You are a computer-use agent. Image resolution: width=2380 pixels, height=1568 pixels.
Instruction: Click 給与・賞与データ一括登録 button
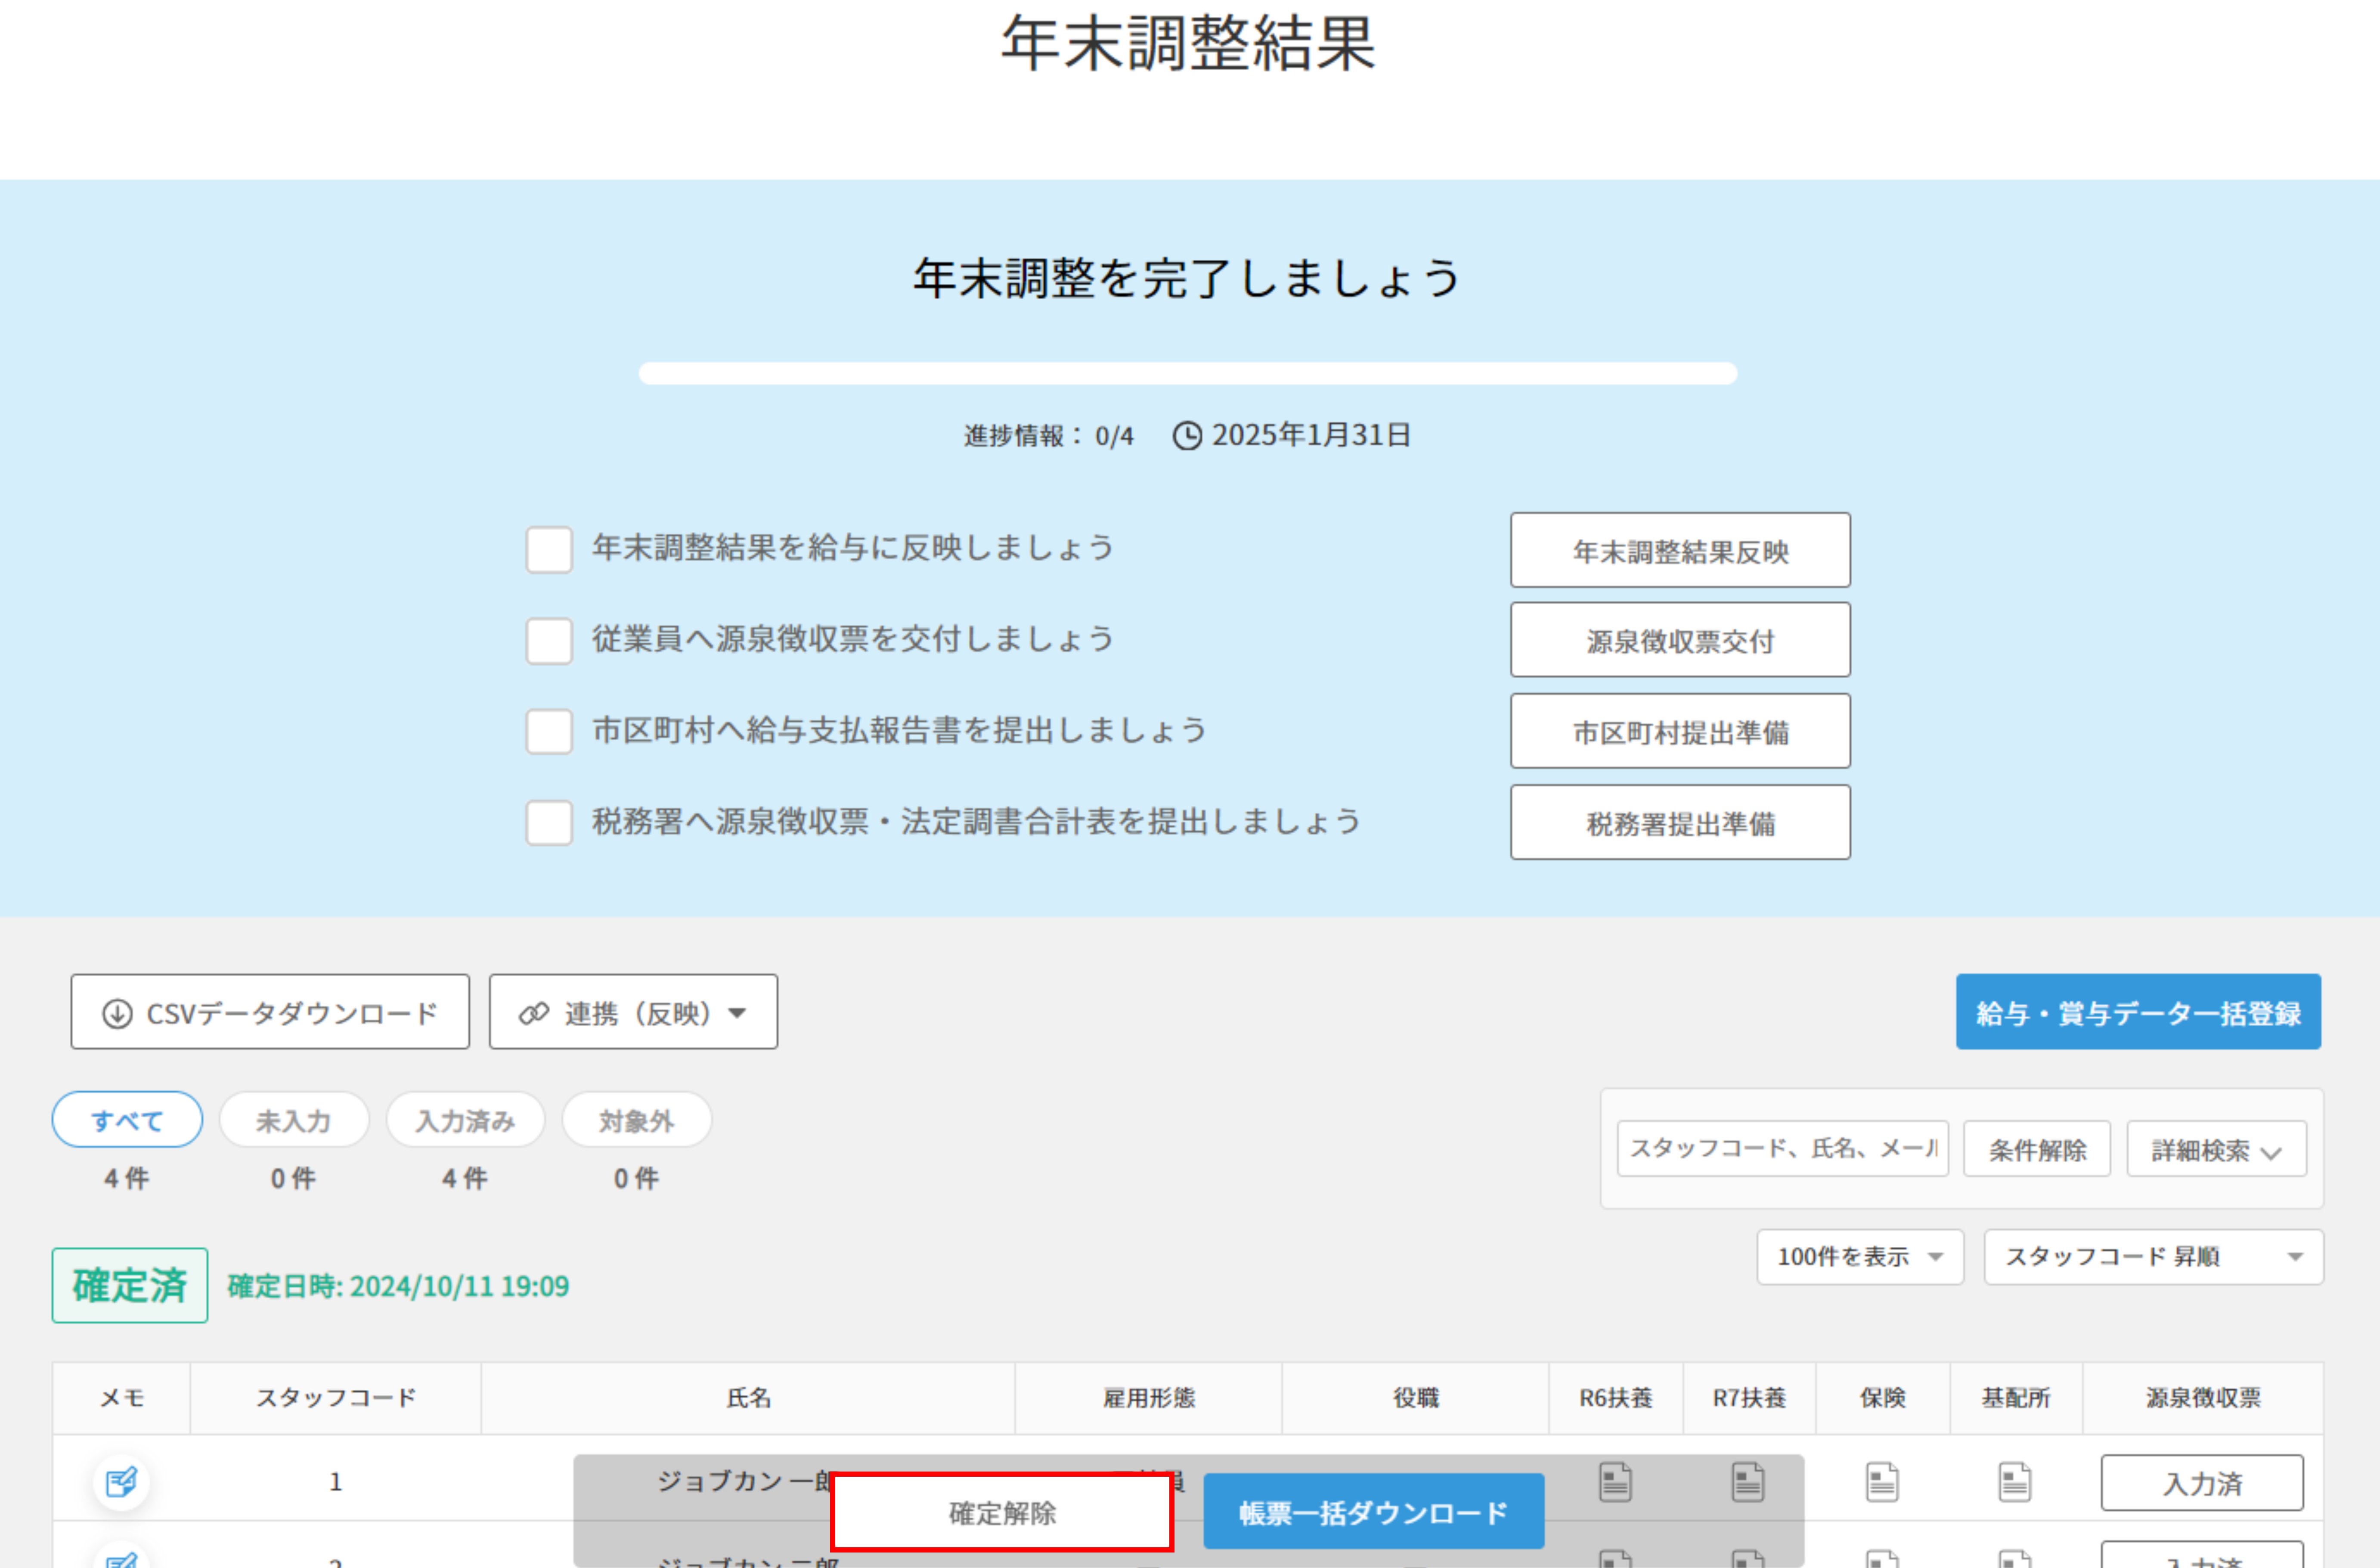[2138, 1012]
